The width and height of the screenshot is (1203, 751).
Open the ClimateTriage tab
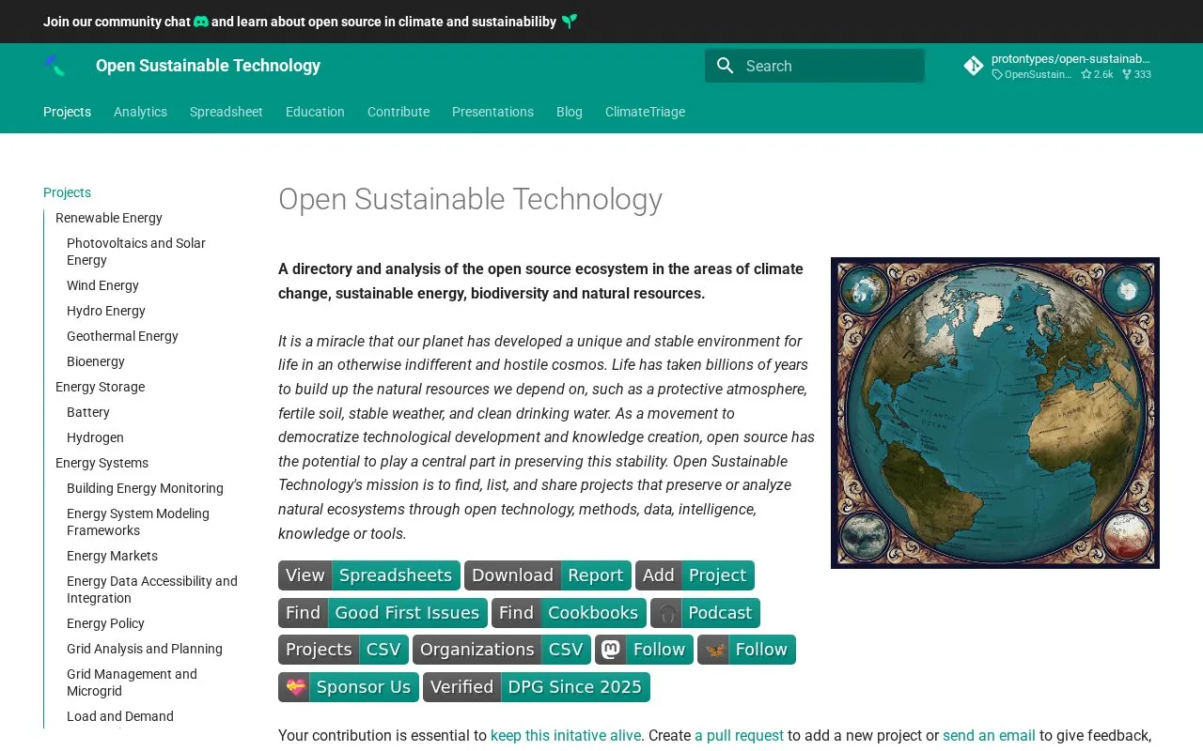pyautogui.click(x=645, y=112)
